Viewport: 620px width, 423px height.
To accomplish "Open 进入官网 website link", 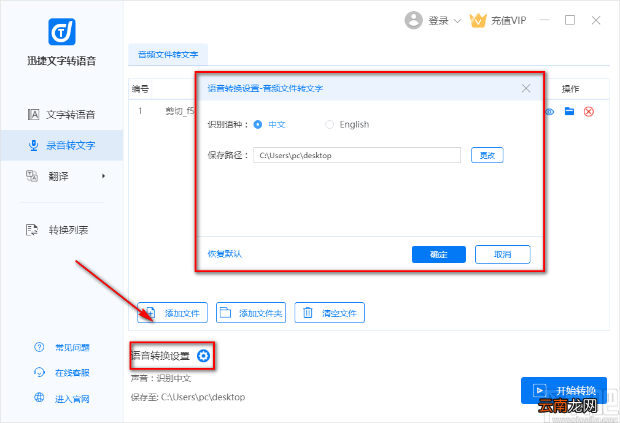I will pyautogui.click(x=72, y=399).
